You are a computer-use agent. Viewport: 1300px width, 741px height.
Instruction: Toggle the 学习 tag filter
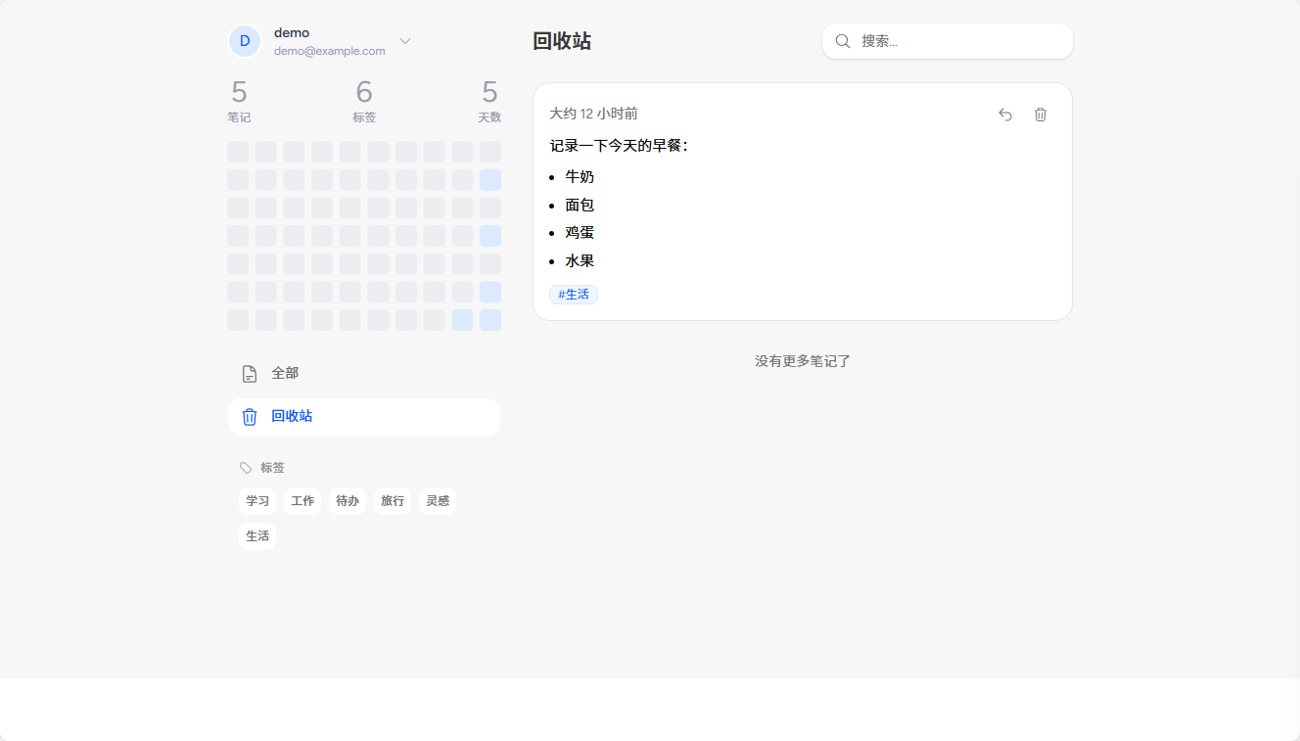click(x=257, y=500)
